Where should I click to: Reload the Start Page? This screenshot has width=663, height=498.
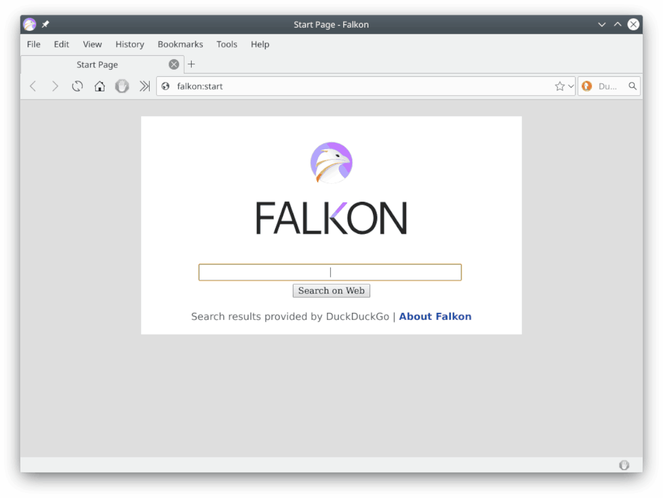tap(77, 86)
